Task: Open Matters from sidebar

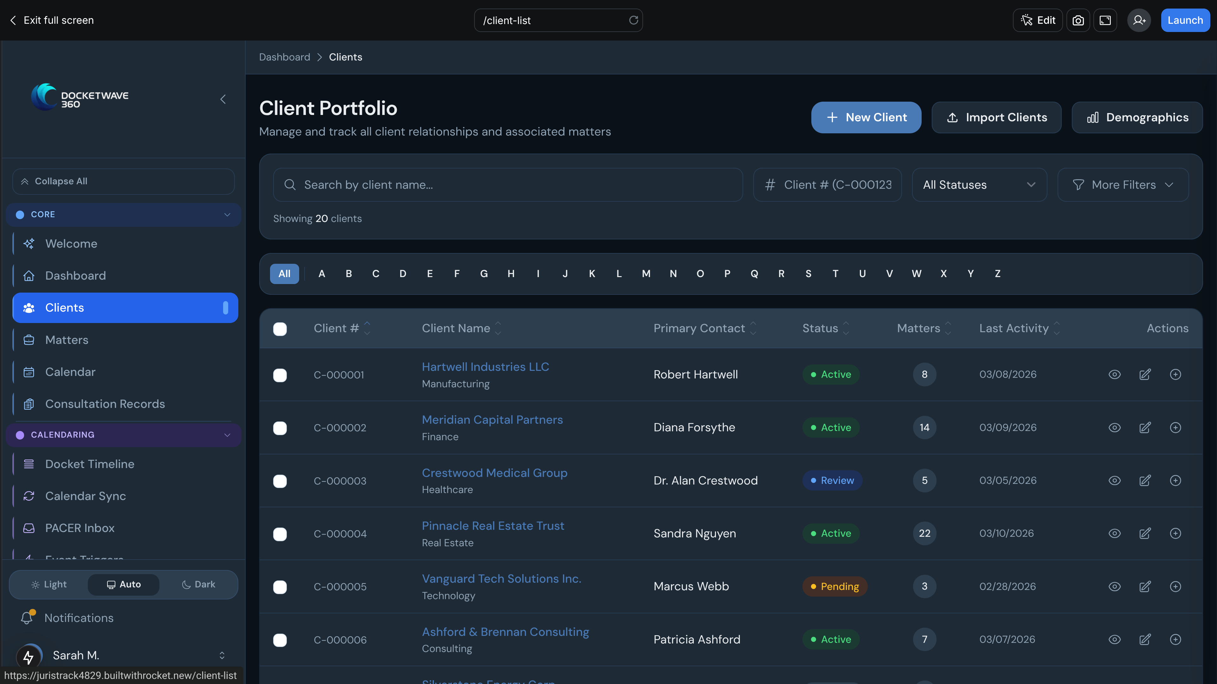Action: tap(125, 340)
